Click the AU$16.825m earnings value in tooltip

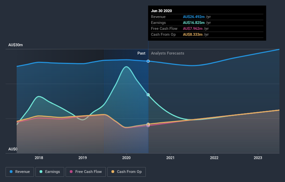coord(194,23)
